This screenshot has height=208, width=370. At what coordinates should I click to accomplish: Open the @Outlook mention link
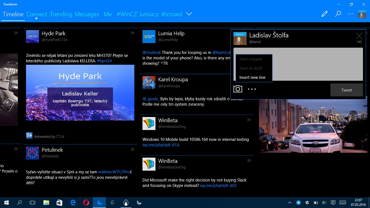pos(152,53)
